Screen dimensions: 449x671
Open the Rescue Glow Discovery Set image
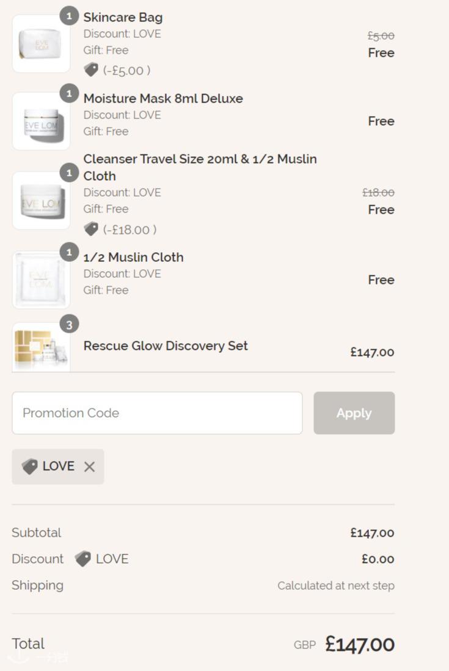click(41, 349)
